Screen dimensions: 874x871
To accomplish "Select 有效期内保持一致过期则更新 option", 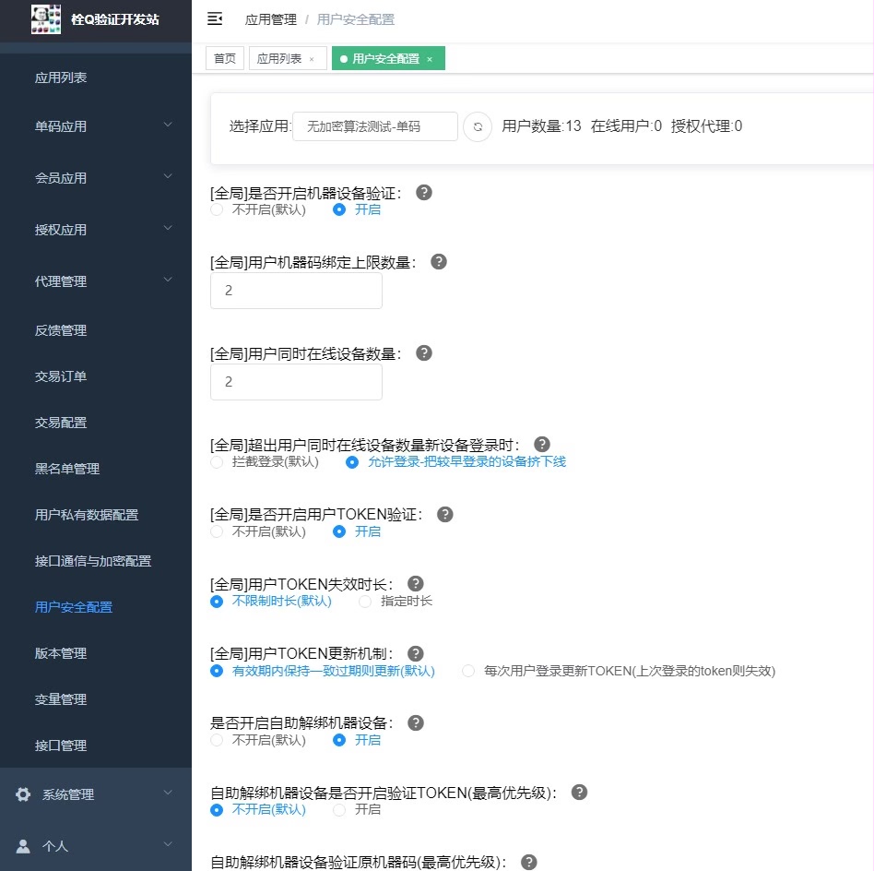I will [x=323, y=671].
